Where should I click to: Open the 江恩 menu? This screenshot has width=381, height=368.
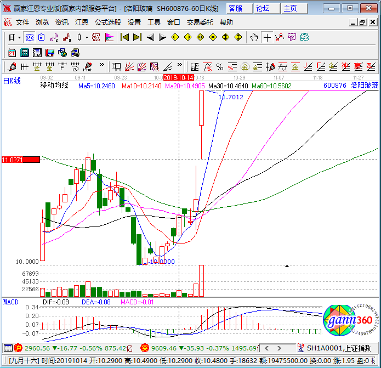81,22
